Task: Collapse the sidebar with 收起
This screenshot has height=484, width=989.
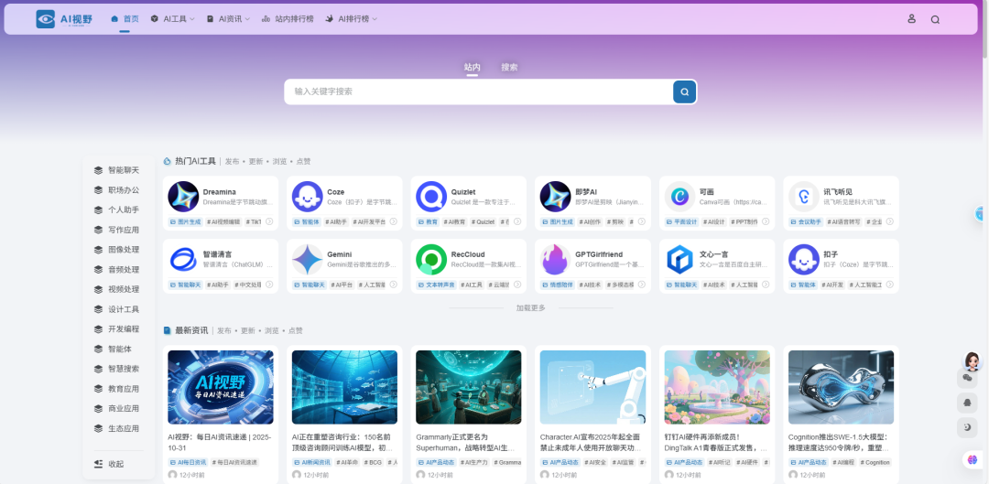Action: tap(108, 464)
